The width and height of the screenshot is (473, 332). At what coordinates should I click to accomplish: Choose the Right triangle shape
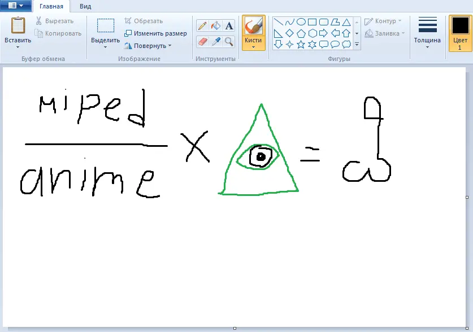278,33
